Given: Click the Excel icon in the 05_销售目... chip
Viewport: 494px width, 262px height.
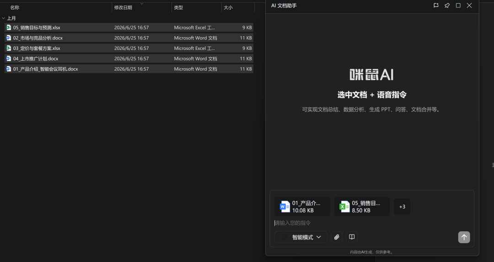Looking at the screenshot, I should click(x=344, y=207).
